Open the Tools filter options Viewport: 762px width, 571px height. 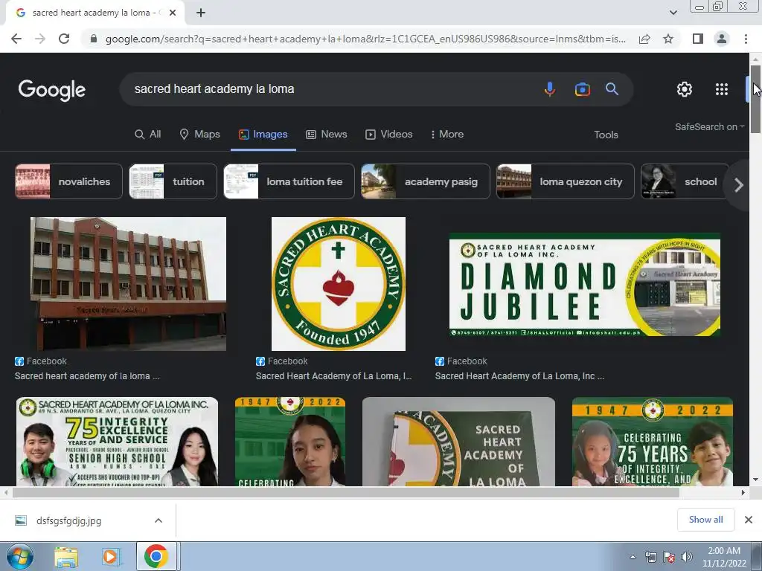coord(606,135)
